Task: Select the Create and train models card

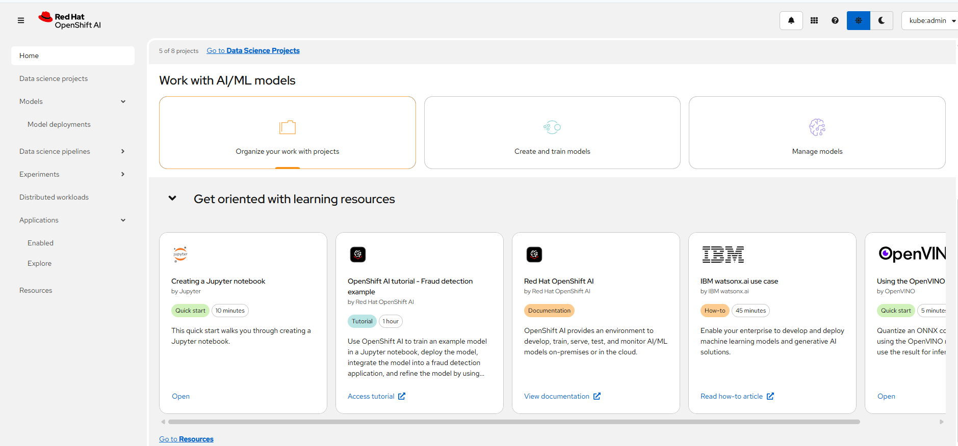Action: [552, 132]
